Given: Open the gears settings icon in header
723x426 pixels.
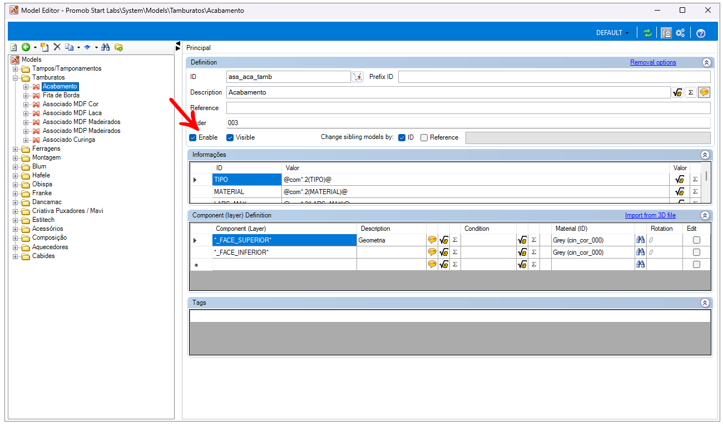Looking at the screenshot, I should pos(680,33).
